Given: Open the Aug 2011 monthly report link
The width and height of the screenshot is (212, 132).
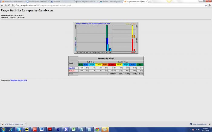Looking at the screenshot, I should click(72, 71).
